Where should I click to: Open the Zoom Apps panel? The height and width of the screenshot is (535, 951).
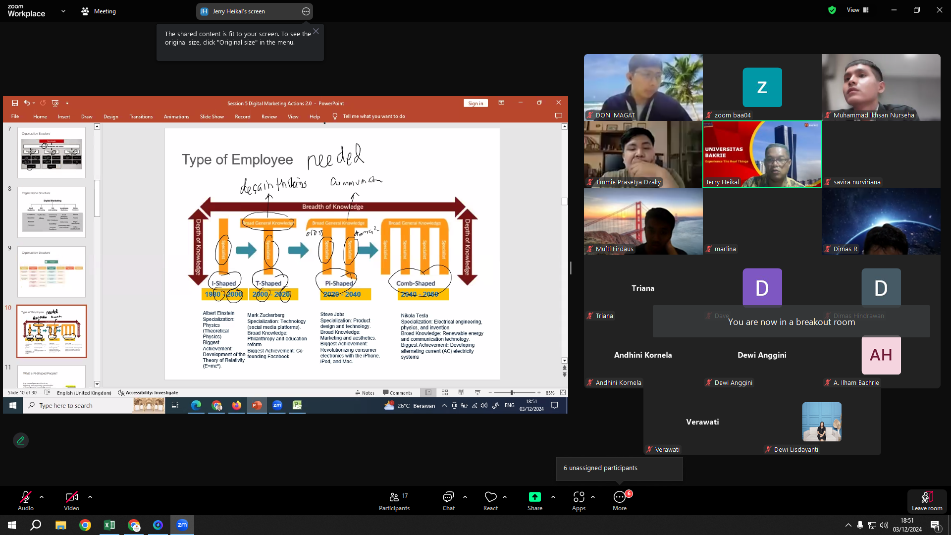[579, 500]
